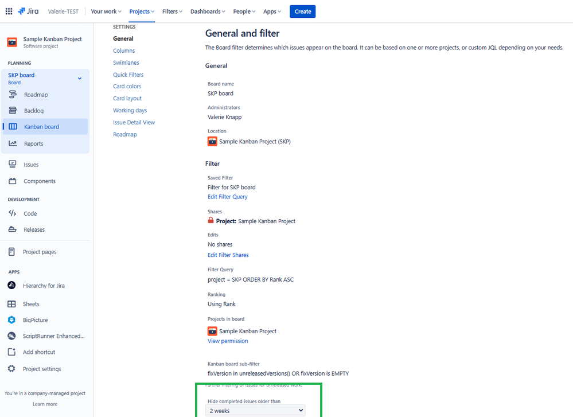Click the SKP board name value
Viewport: 573px width, 417px height.
220,93
